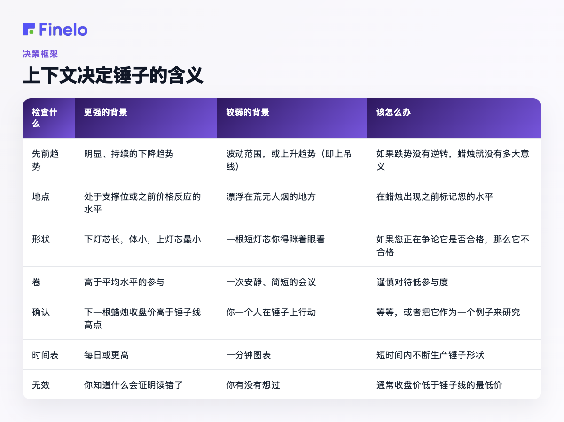This screenshot has height=422, width=564.
Task: Select the 地点 row label
Action: [x=41, y=196]
